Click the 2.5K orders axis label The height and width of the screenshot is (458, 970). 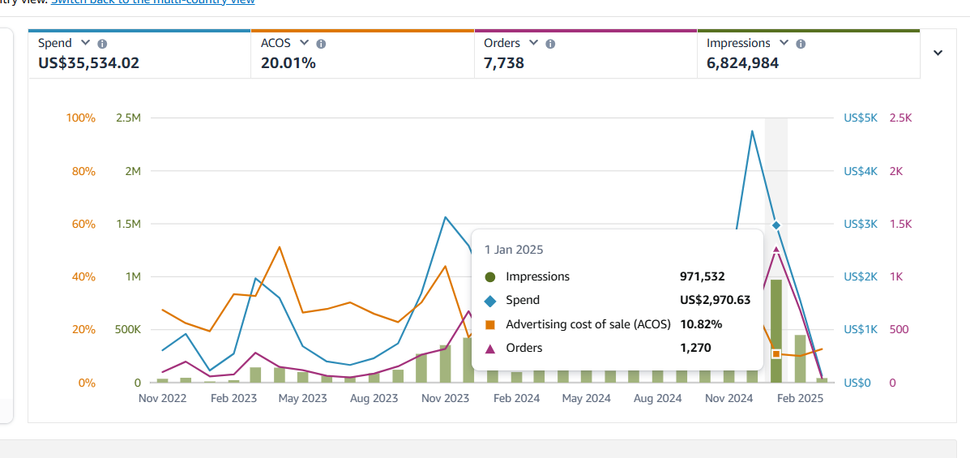pyautogui.click(x=900, y=118)
